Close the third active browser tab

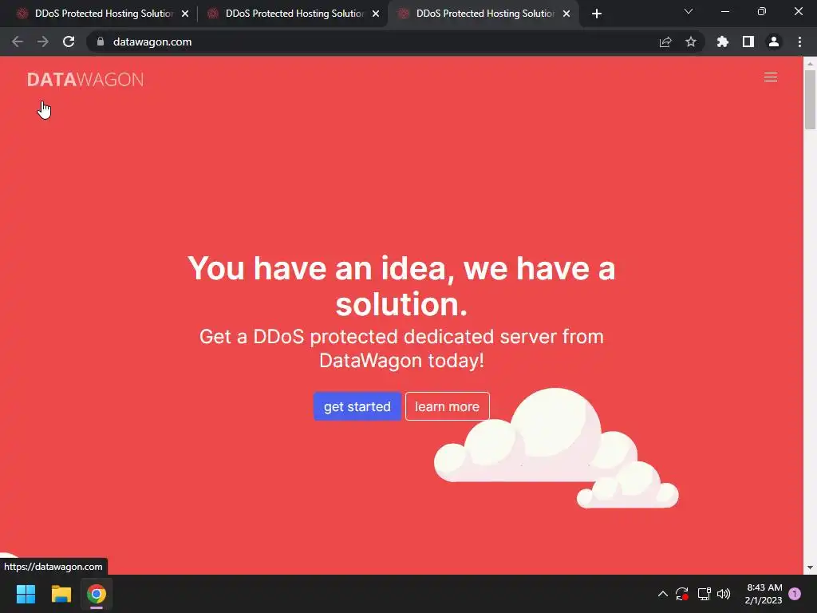point(566,14)
